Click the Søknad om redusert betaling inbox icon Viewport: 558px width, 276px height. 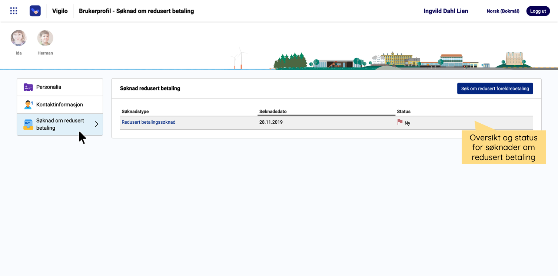pyautogui.click(x=28, y=124)
